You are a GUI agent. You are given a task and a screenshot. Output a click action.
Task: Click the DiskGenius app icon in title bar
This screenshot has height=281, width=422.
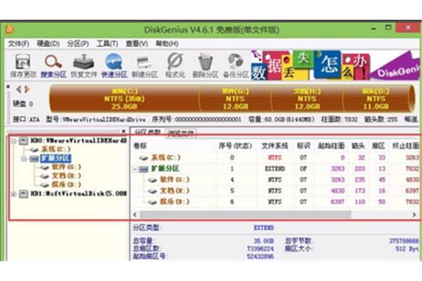click(10, 30)
